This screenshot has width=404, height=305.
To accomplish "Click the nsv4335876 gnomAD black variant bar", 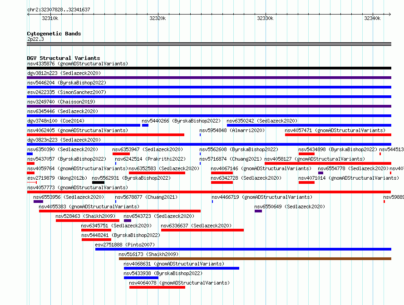I will tap(209, 68).
